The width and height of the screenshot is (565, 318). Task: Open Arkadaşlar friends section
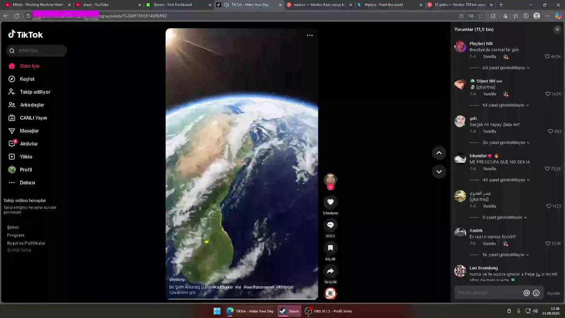(32, 105)
